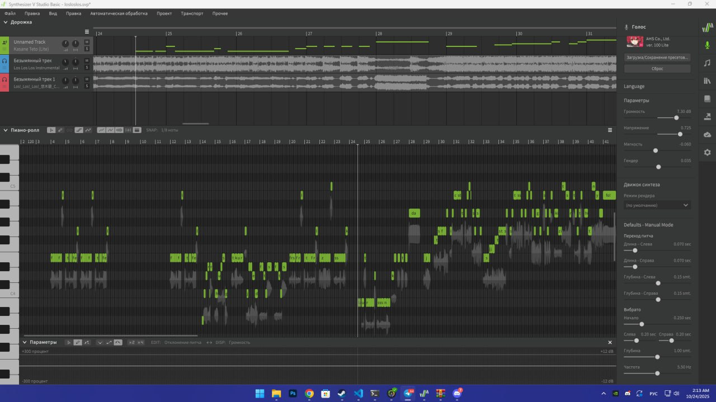Open the Note Properties music note icon
Image resolution: width=716 pixels, height=402 pixels.
click(x=707, y=63)
